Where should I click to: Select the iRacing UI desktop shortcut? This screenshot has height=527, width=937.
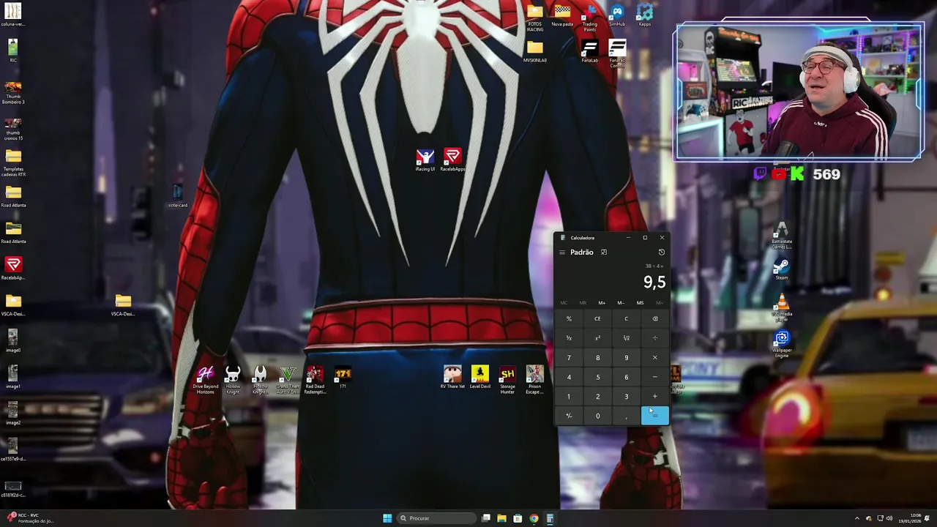pos(425,161)
